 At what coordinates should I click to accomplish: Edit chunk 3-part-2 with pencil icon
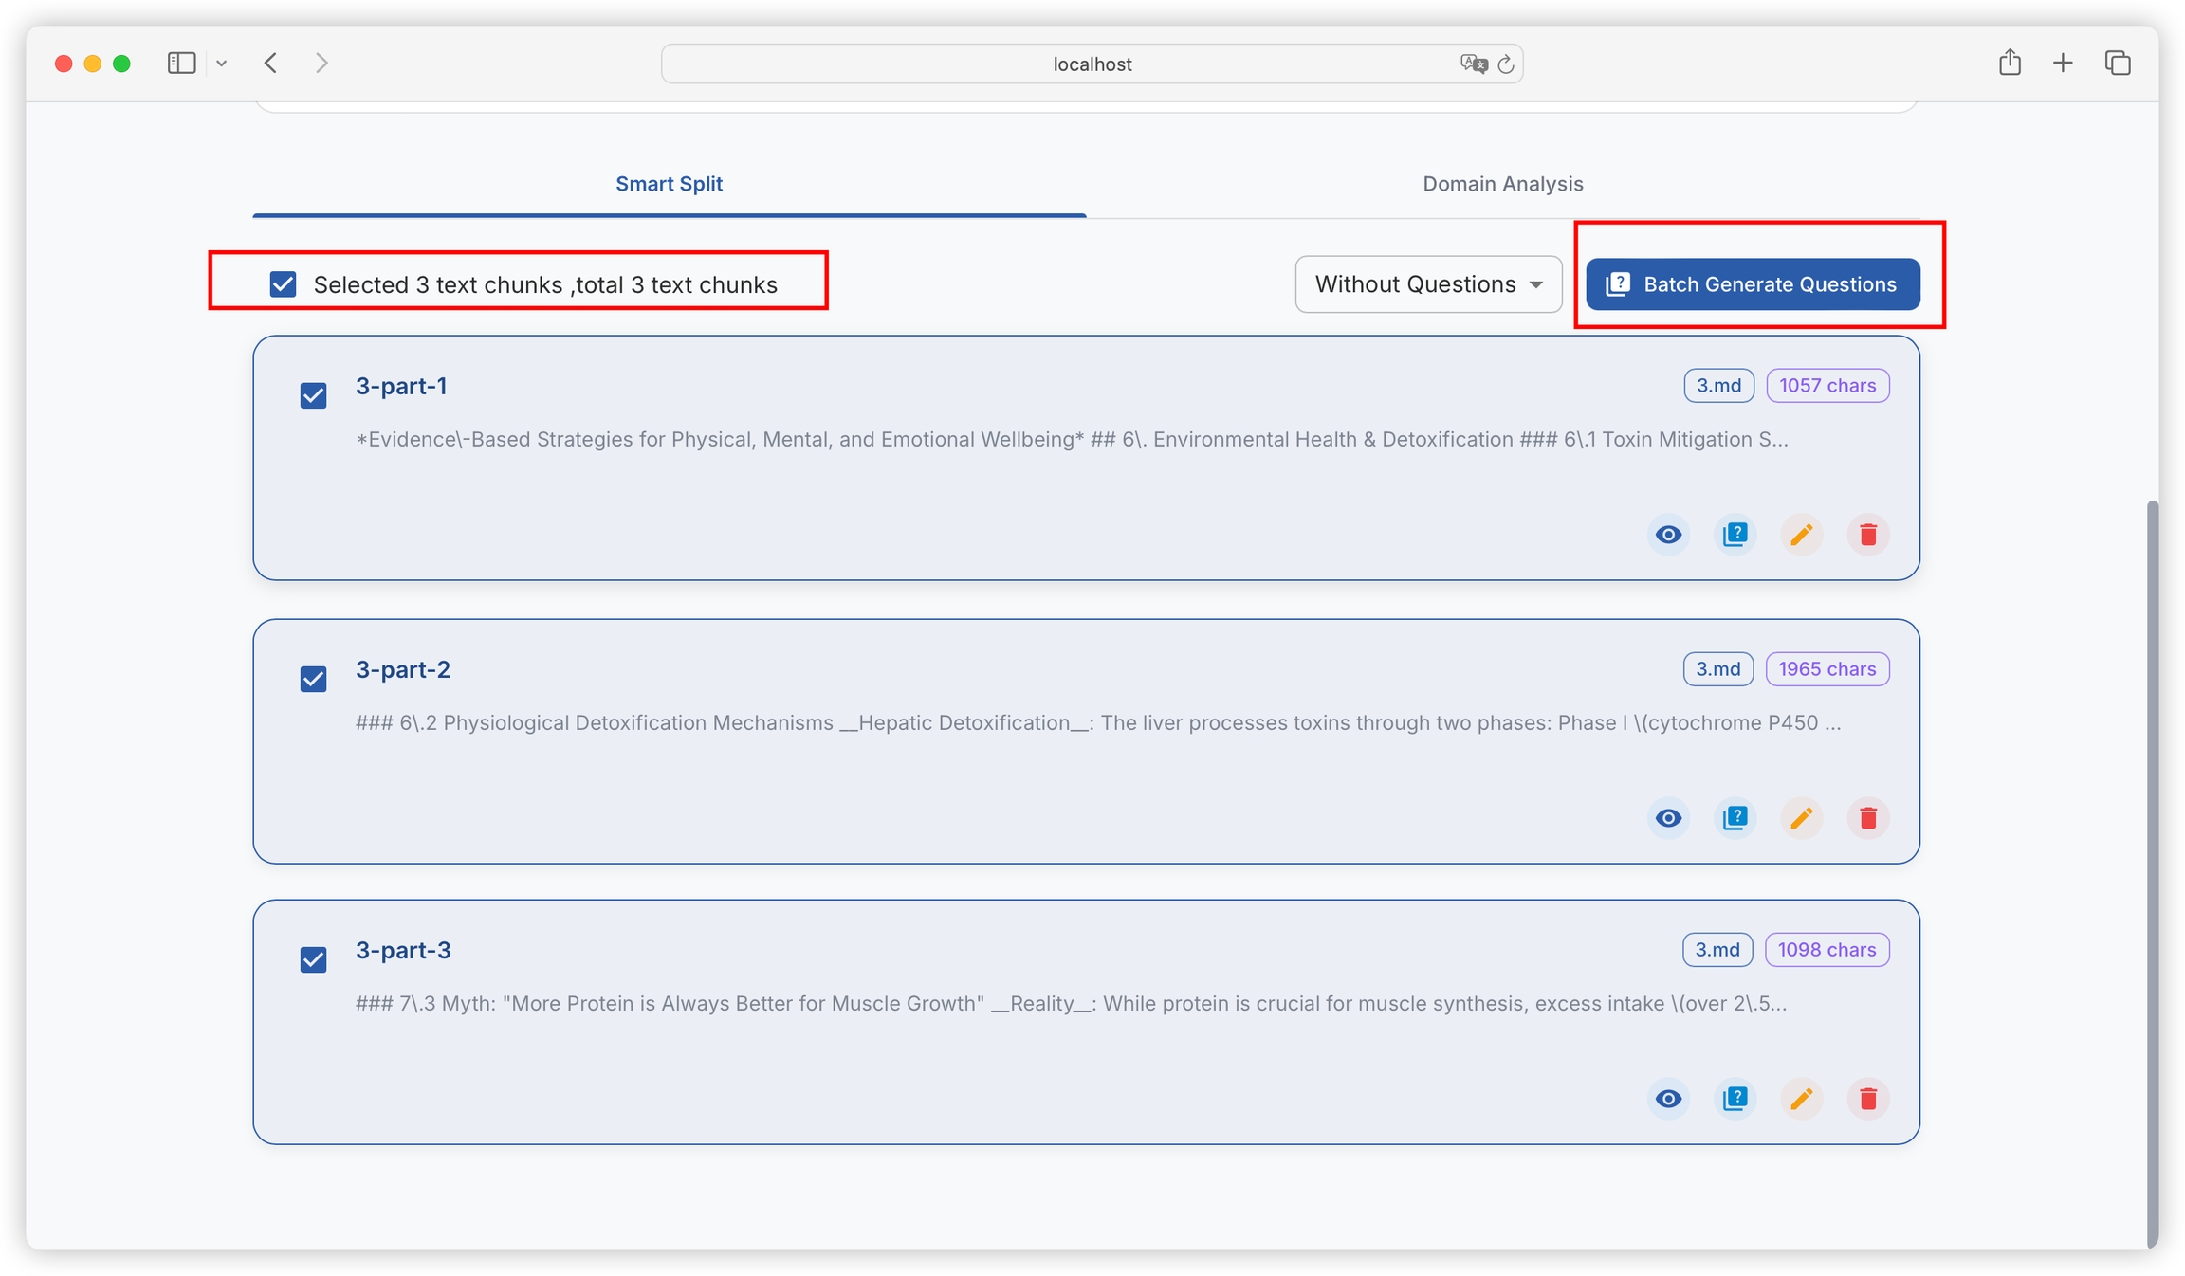click(x=1801, y=818)
